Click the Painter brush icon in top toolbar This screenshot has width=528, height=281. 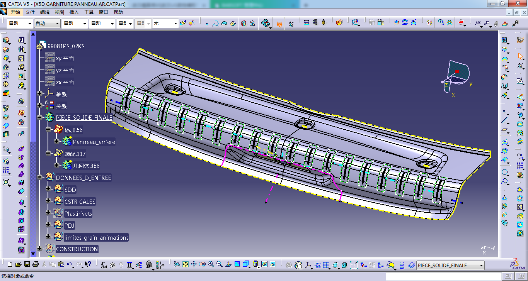coord(183,23)
